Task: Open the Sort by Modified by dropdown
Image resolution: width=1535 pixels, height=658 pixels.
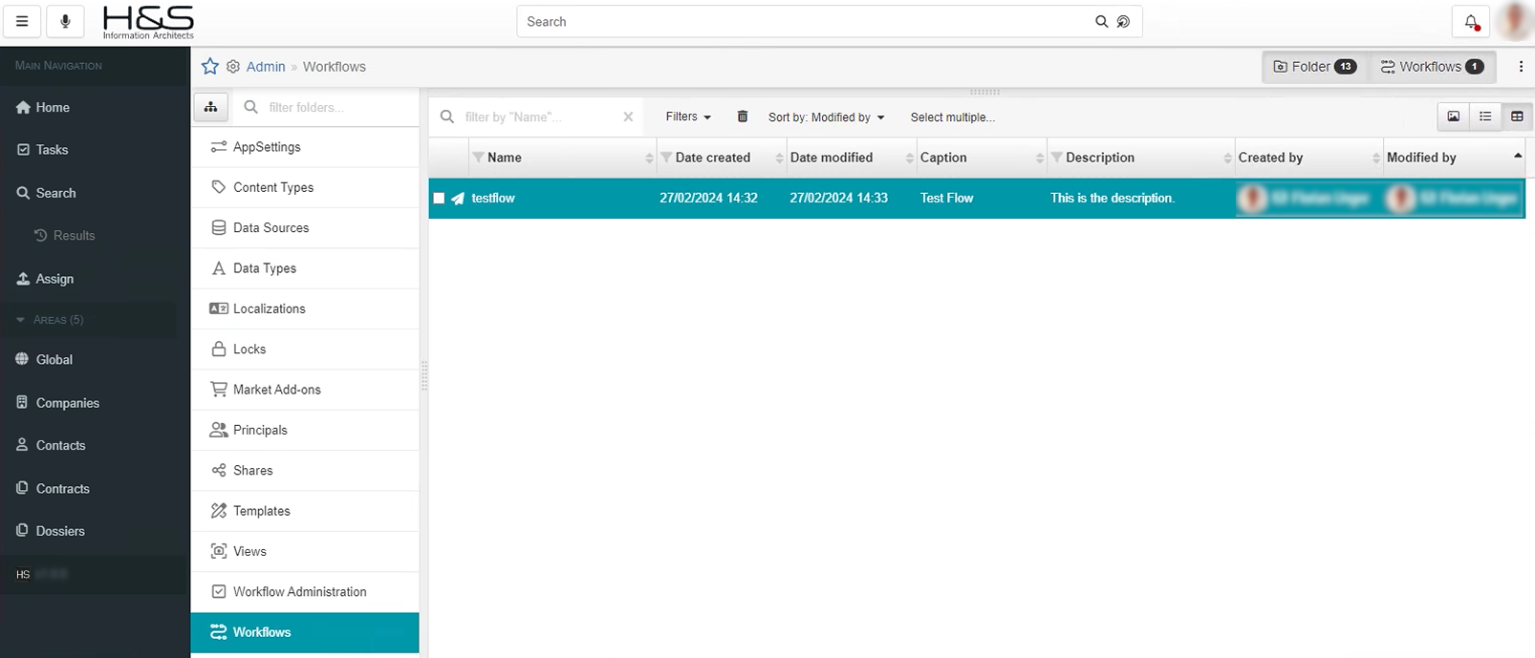Action: (827, 117)
